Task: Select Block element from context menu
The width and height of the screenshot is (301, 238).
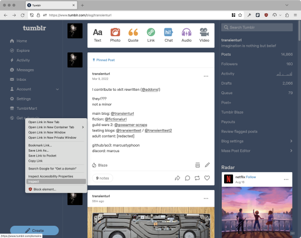Action: [56, 190]
